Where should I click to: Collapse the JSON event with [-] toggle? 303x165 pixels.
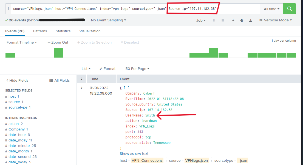(127, 88)
